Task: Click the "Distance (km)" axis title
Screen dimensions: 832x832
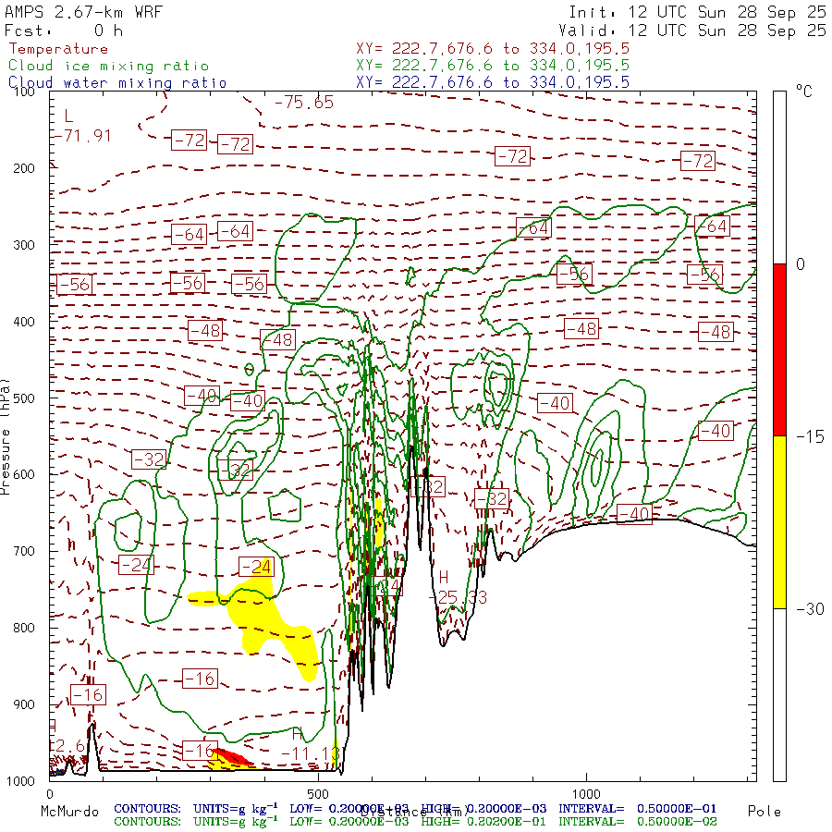Action: point(415,813)
